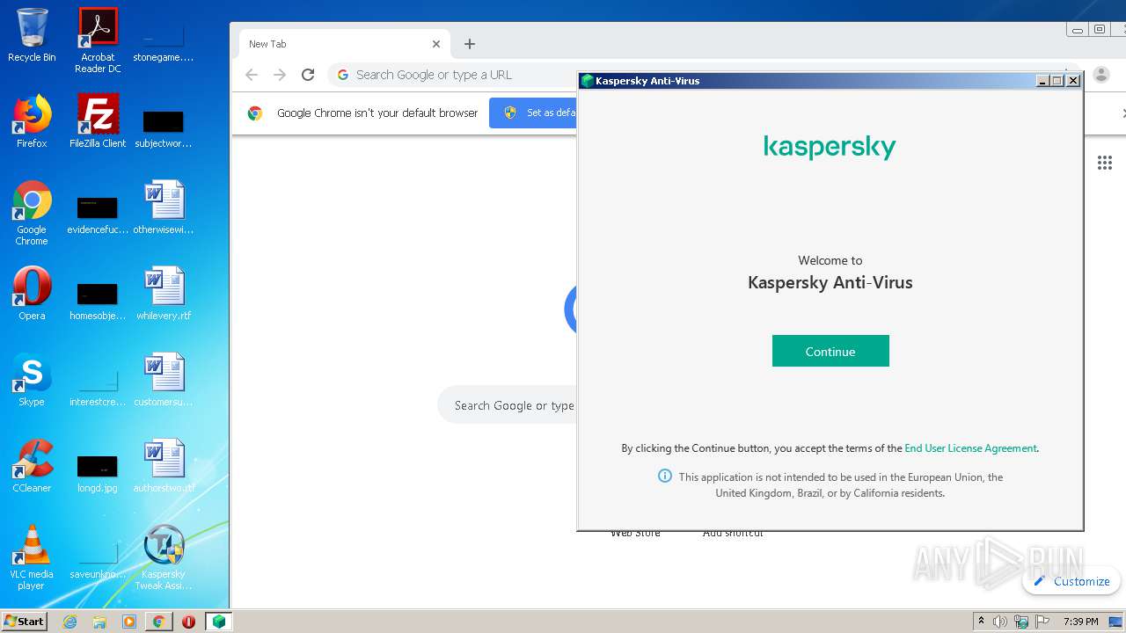Open Opera from the taskbar
The height and width of the screenshot is (633, 1126).
(x=188, y=622)
